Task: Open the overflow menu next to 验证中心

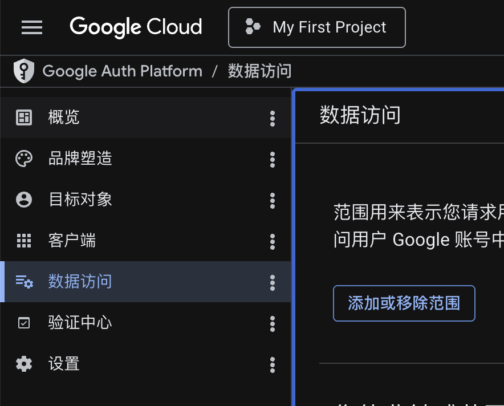Action: pyautogui.click(x=273, y=323)
